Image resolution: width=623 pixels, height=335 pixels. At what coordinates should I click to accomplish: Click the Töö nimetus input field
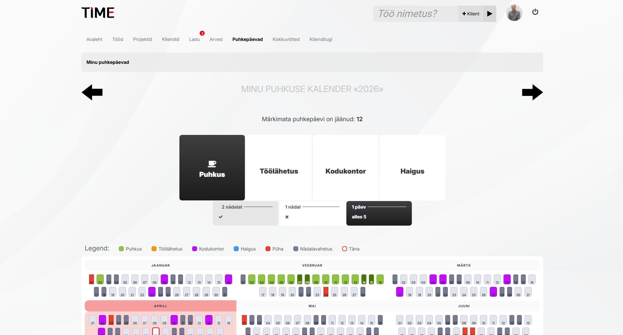point(415,14)
